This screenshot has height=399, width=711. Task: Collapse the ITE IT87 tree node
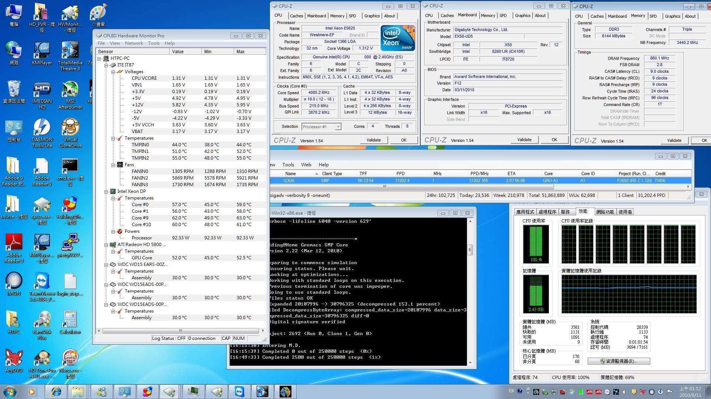[106, 65]
